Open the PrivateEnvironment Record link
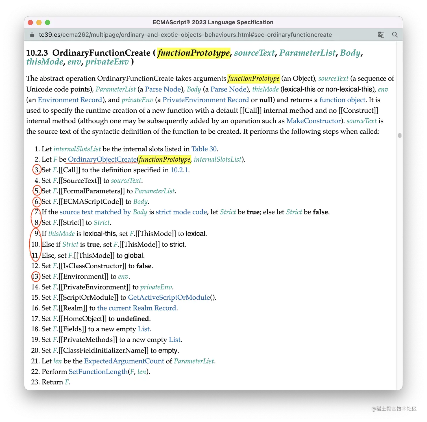 pyautogui.click(x=206, y=100)
